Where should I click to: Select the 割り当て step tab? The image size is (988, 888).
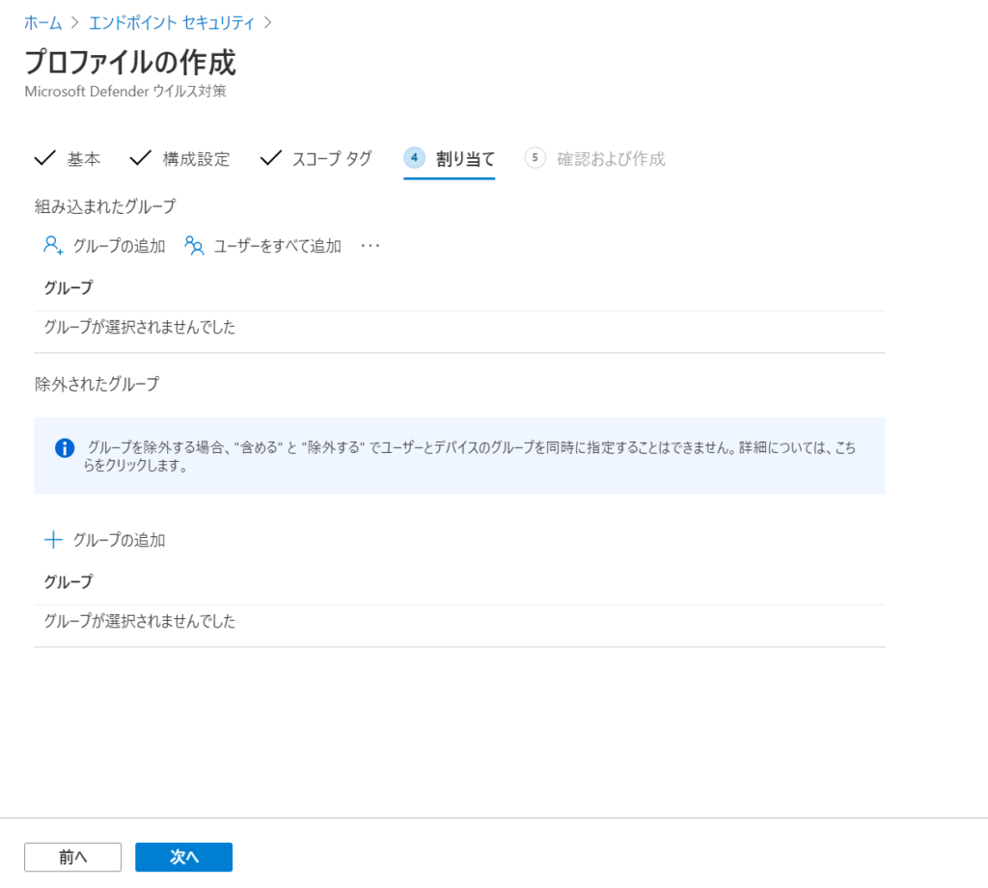coord(450,159)
